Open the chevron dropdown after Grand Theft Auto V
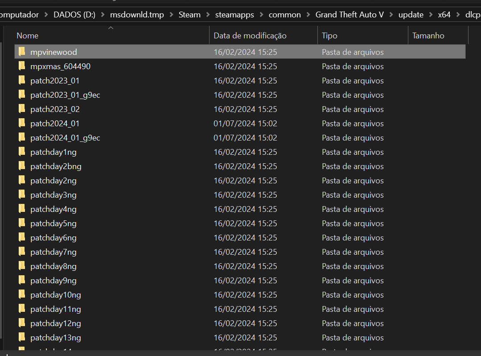481x356 pixels. [x=391, y=15]
